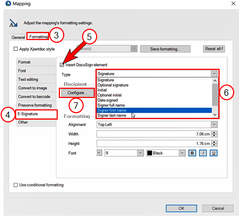Viewport: 239px width, 216px height.
Task: Click the Type list scrollbar thumb
Action: pyautogui.click(x=215, y=95)
